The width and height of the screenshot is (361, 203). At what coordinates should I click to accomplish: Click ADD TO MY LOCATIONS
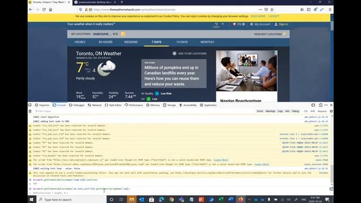click(190, 54)
